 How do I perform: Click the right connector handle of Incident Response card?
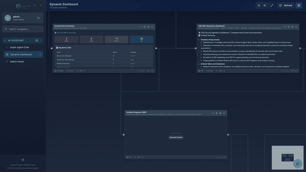228,135
